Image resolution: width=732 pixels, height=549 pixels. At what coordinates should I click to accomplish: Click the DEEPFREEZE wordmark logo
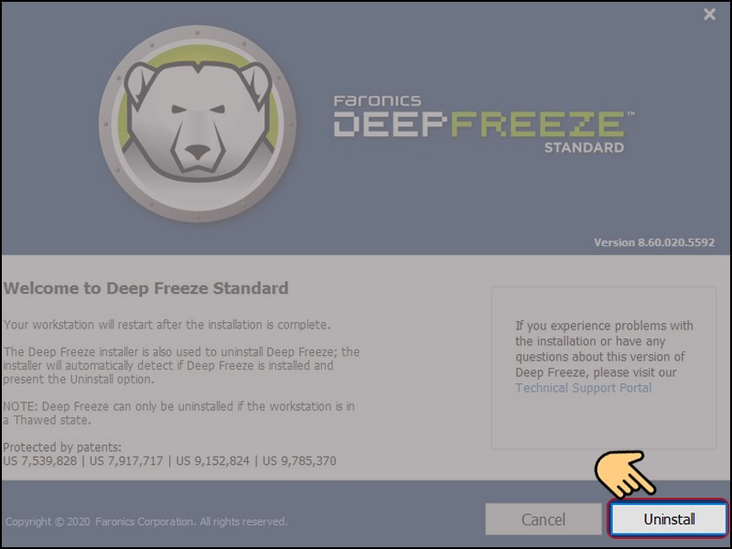click(x=484, y=124)
